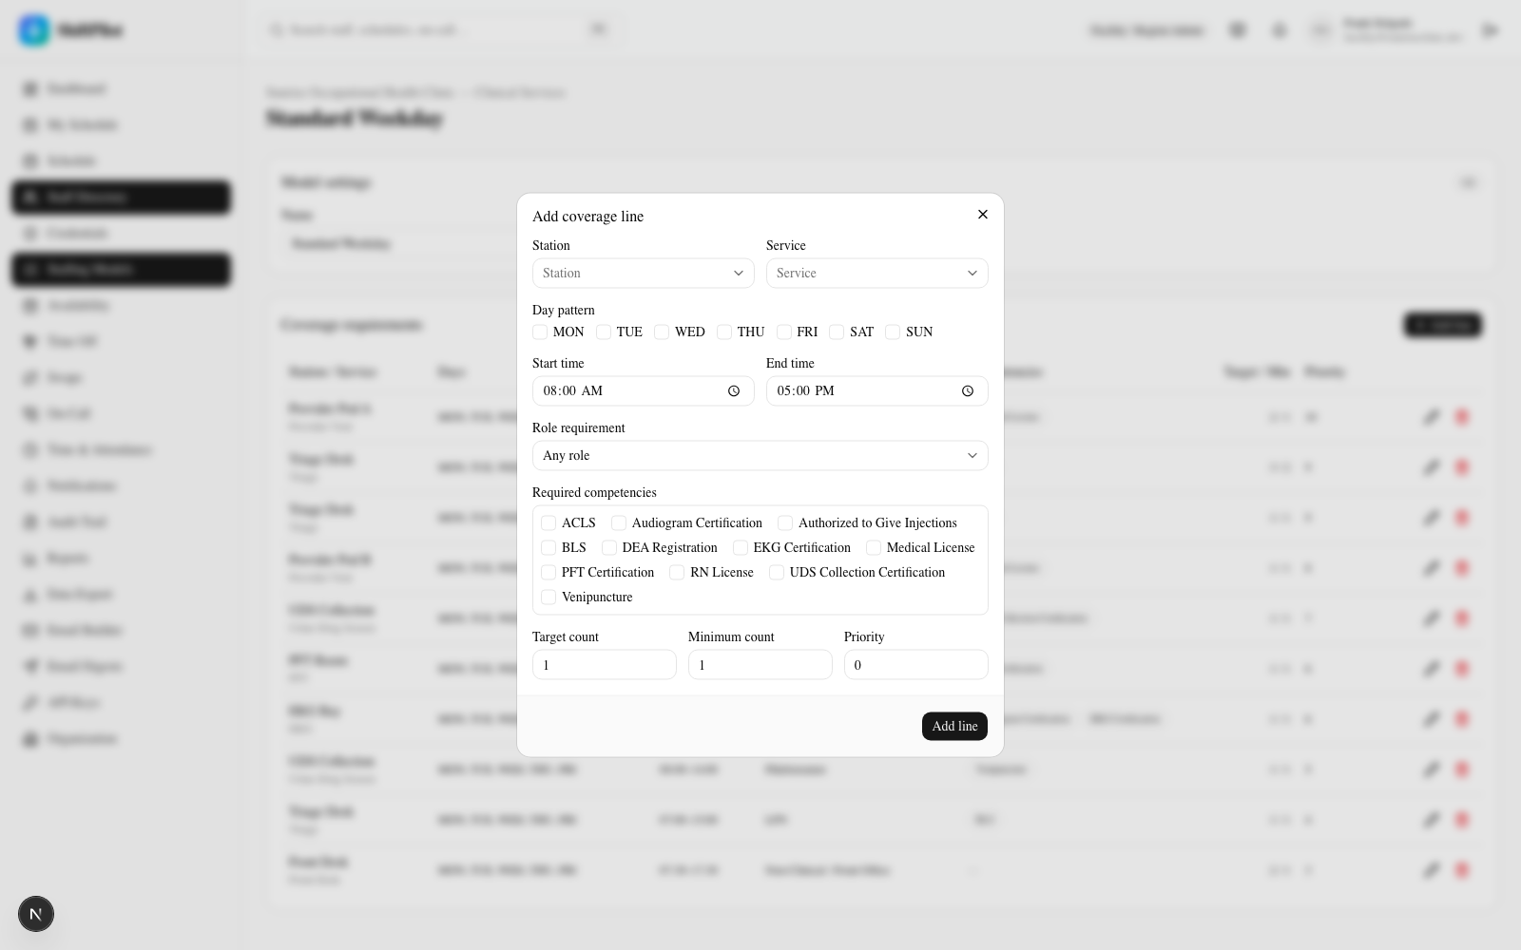Click the Start time field

(644, 391)
